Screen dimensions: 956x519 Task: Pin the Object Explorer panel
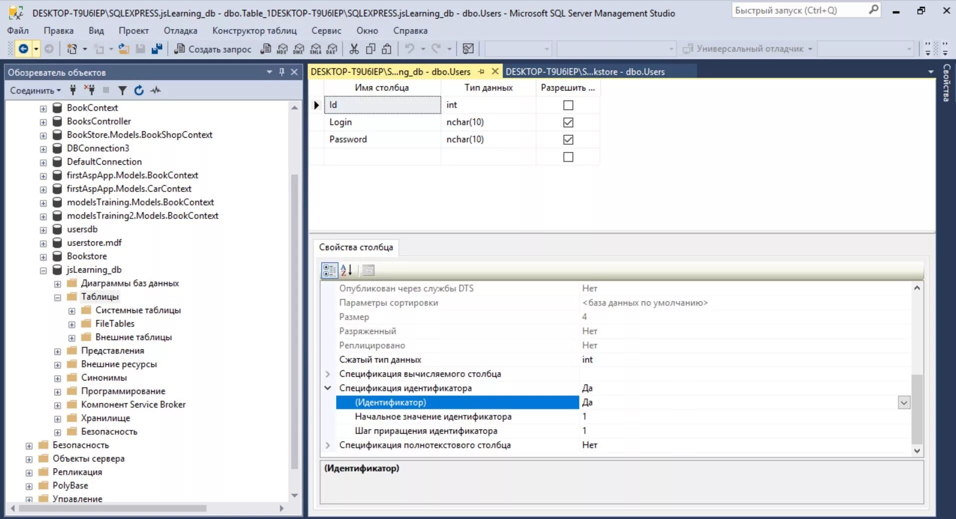click(282, 72)
